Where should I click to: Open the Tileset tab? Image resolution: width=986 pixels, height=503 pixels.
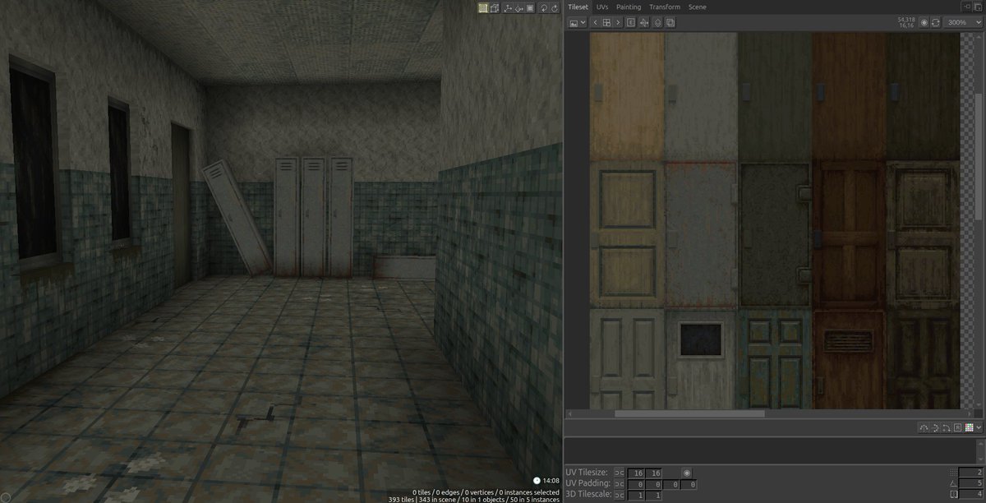pos(579,7)
